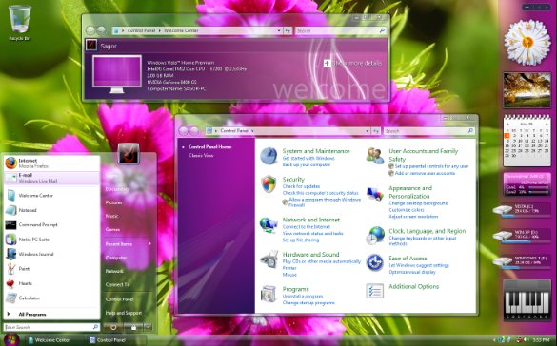Click Uninstall a program link

(x=303, y=297)
